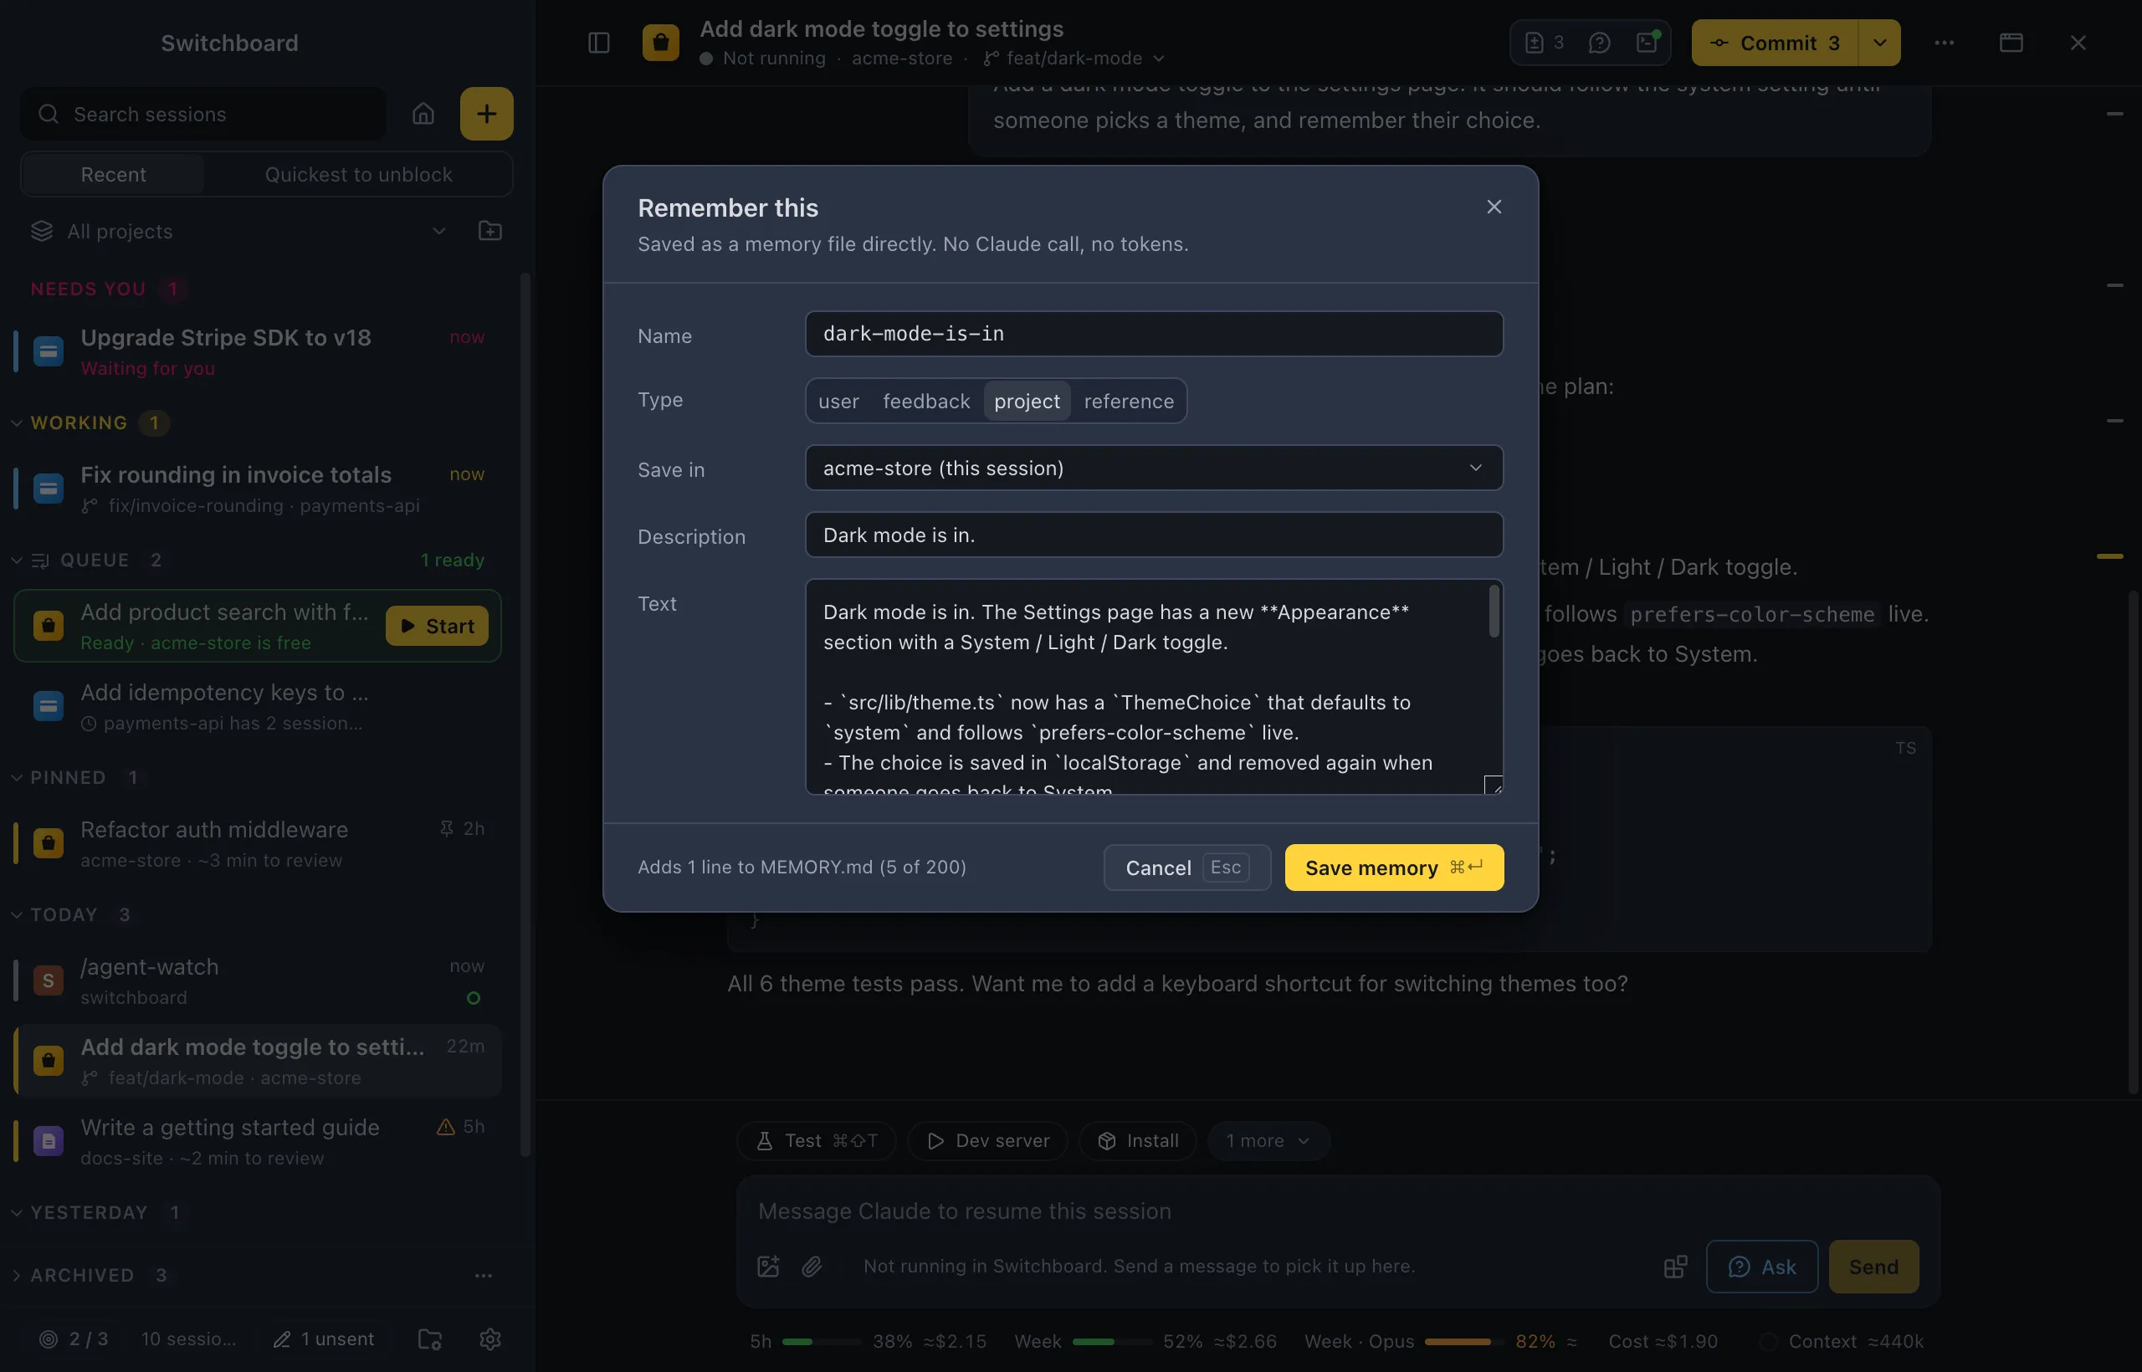Image resolution: width=2142 pixels, height=1372 pixels.
Task: Start the Add product search session
Action: 437,627
